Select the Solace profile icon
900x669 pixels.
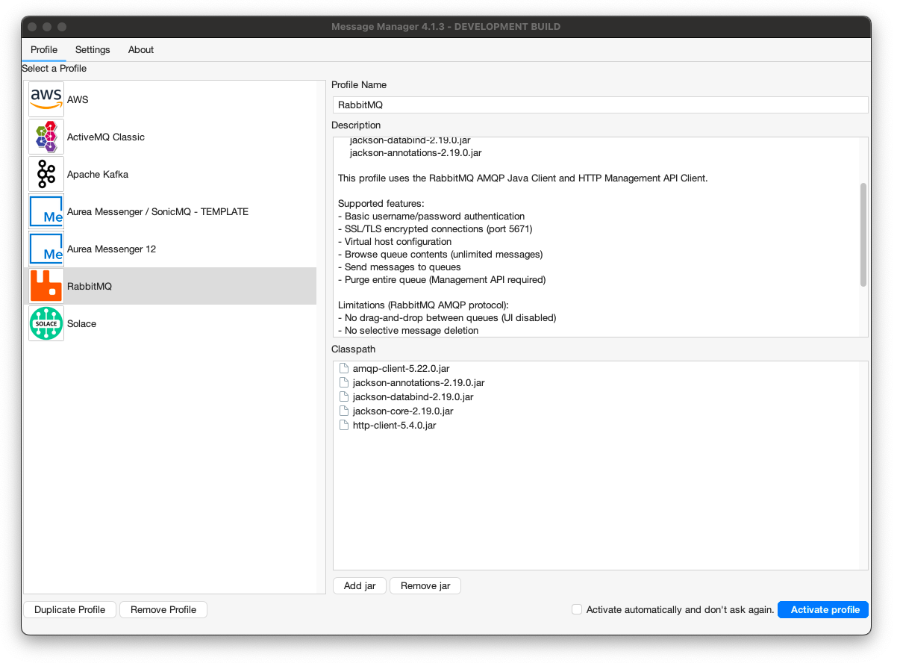click(46, 323)
